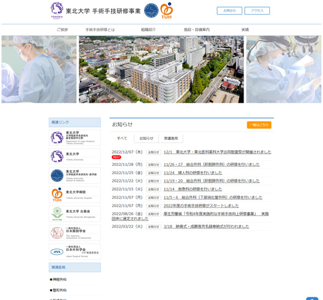Image resolution: width=323 pixels, height=300 pixels.
Task: Click the お知らせ section heading
Action: [x=122, y=125]
